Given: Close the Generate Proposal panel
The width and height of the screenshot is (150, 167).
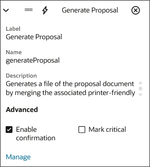Looking at the screenshot, I should (x=135, y=11).
